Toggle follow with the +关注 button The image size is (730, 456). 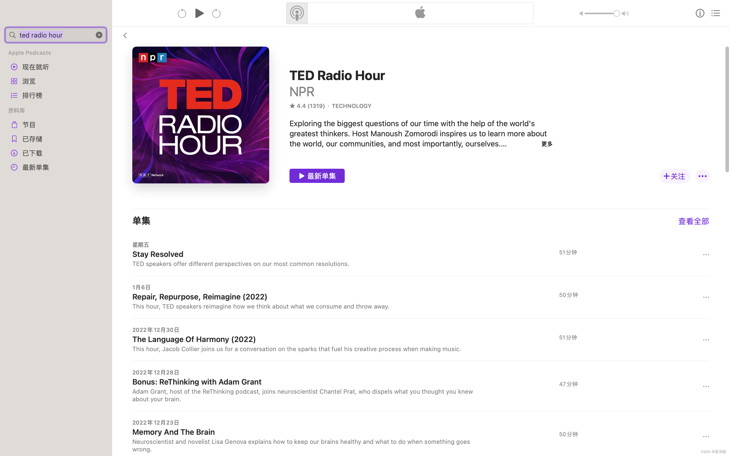click(x=674, y=176)
